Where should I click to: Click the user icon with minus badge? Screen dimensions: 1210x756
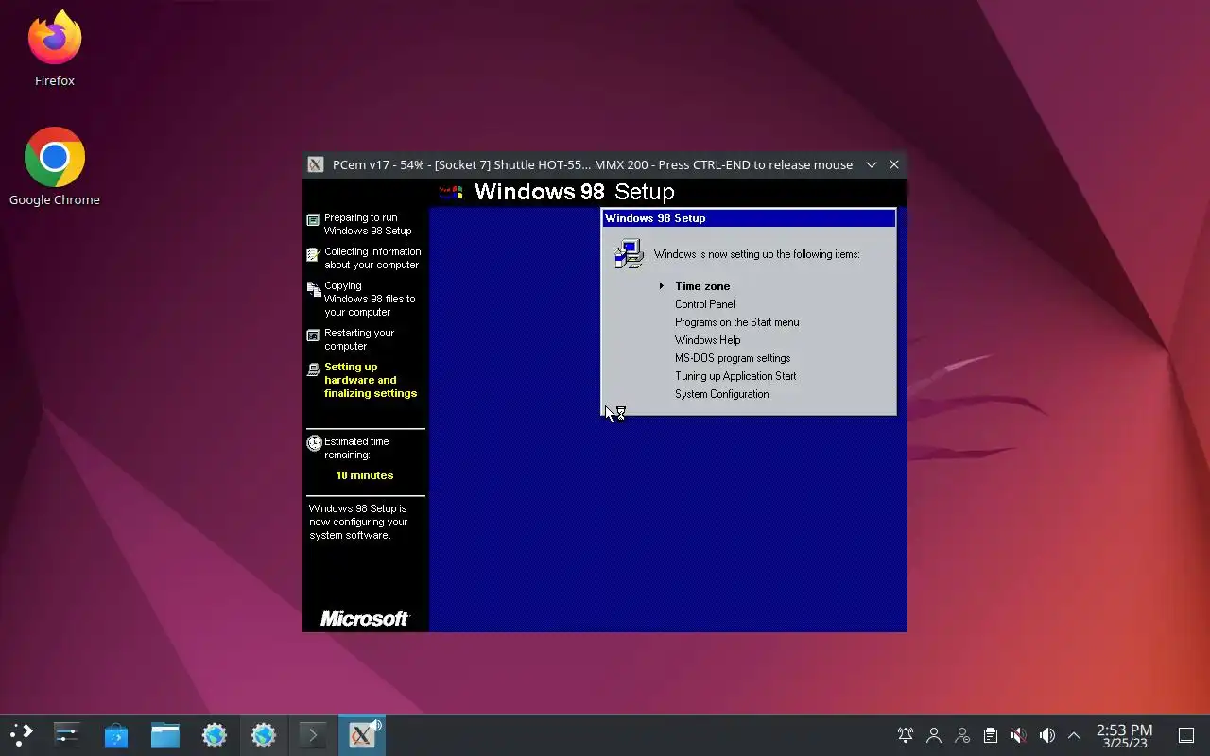(962, 735)
